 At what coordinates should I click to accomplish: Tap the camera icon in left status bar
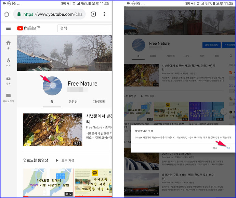[4, 3]
